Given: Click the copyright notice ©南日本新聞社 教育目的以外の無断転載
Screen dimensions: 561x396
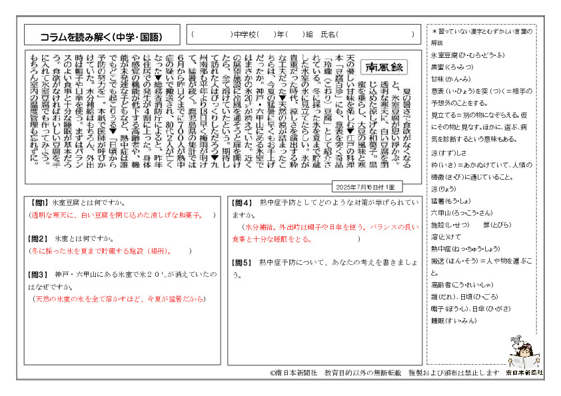Looking at the screenshot, I should coord(384,373).
